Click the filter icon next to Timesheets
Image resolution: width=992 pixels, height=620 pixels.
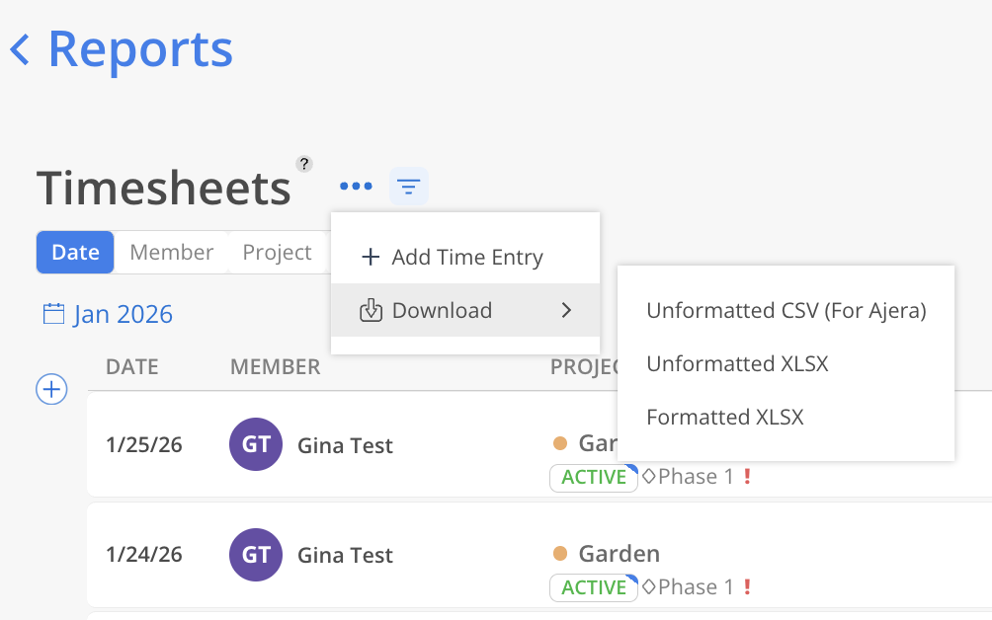(409, 186)
